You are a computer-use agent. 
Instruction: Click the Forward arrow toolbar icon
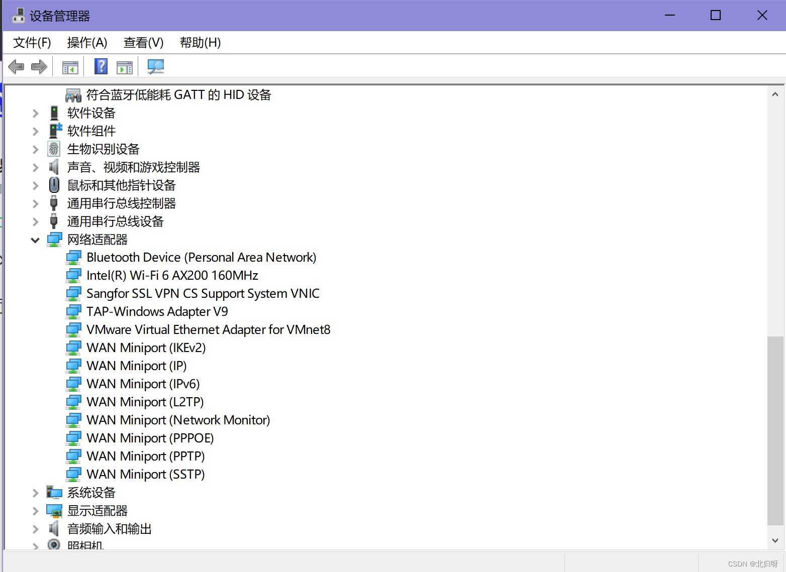click(39, 66)
